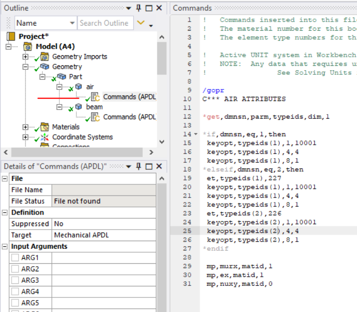The height and width of the screenshot is (312, 357).
Task: Click the File Status 'File not found' cell
Action: pos(104,201)
